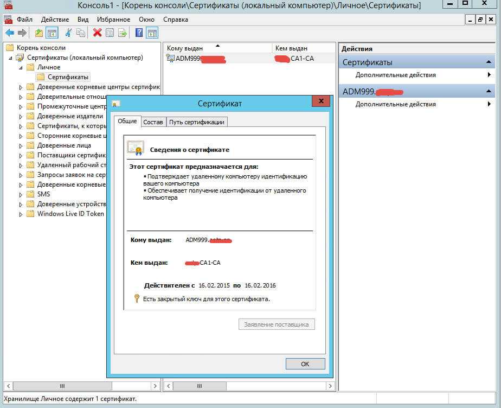Click the Export list toolbar icon
This screenshot has width=501, height=408.
(123, 33)
